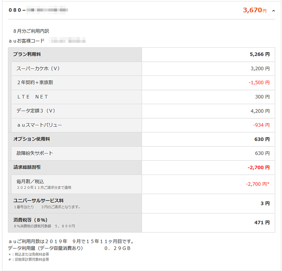Click the スーパーカケホ(V) row label
The image size is (282, 271).
coord(38,68)
